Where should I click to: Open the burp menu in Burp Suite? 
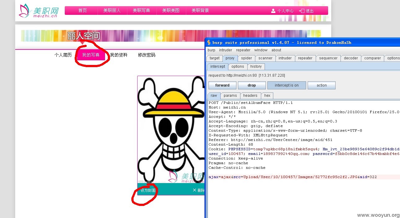pyautogui.click(x=211, y=50)
